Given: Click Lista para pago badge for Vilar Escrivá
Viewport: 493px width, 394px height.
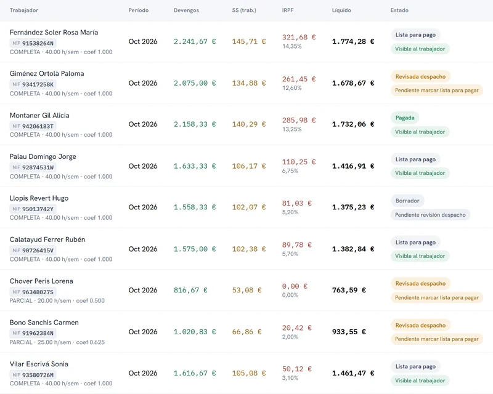Looking at the screenshot, I should click(415, 366).
